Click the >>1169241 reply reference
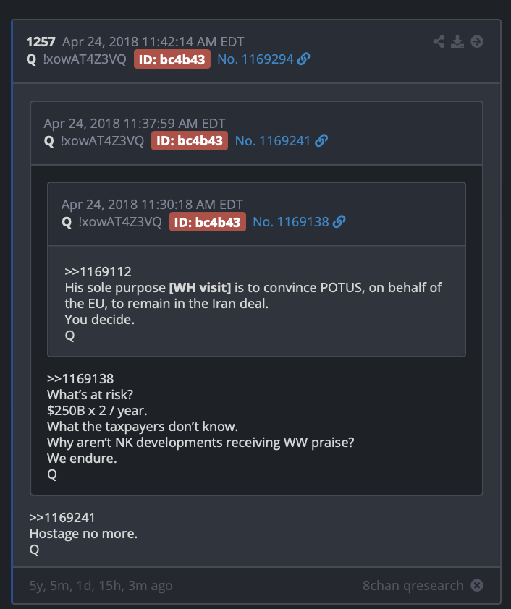The height and width of the screenshot is (609, 511). tap(62, 518)
